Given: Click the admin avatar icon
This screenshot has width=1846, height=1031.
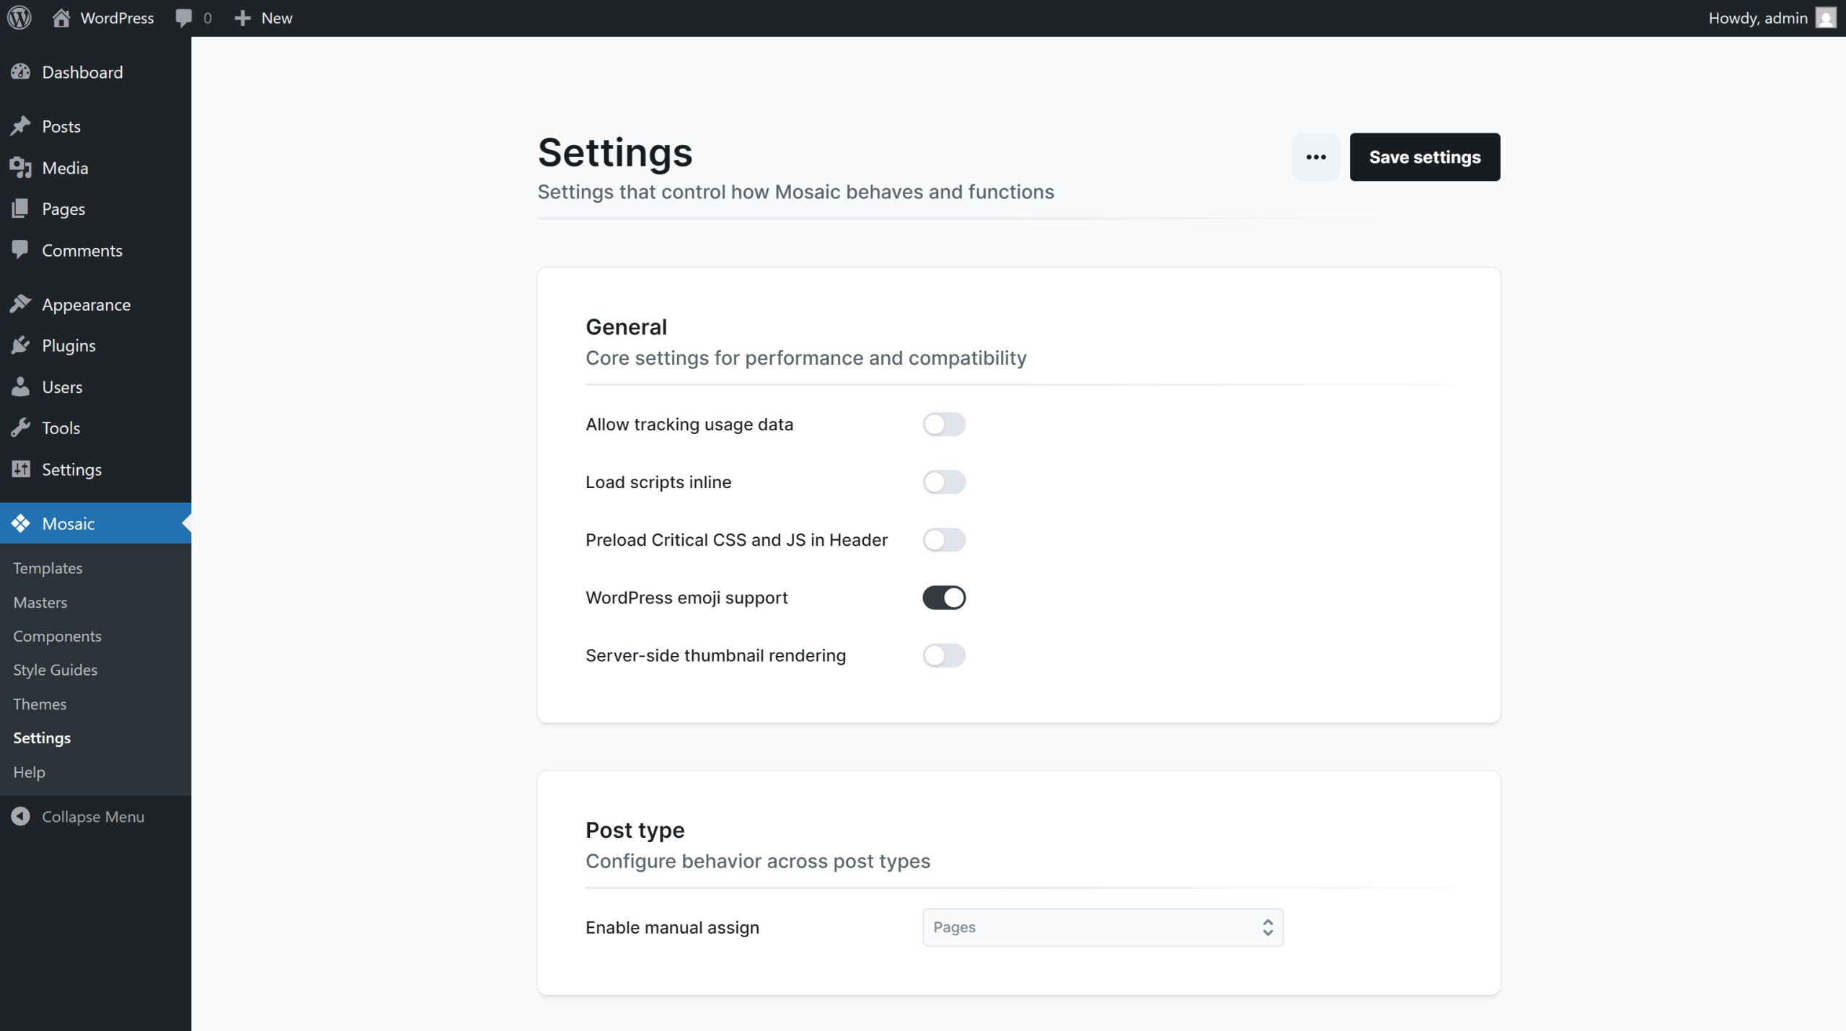Looking at the screenshot, I should click(x=1825, y=18).
